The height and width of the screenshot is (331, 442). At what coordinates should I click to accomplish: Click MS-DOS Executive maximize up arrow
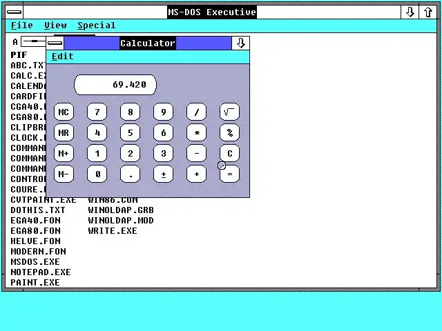[x=427, y=12]
